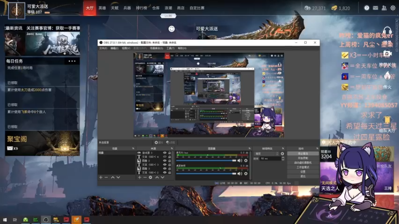The width and height of the screenshot is (399, 224).
Task: Move the scene up in the 场景 panel
Action: tap(113, 177)
